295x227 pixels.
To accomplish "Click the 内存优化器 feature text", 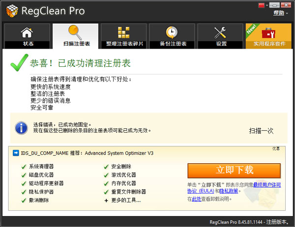I will [x=124, y=183].
